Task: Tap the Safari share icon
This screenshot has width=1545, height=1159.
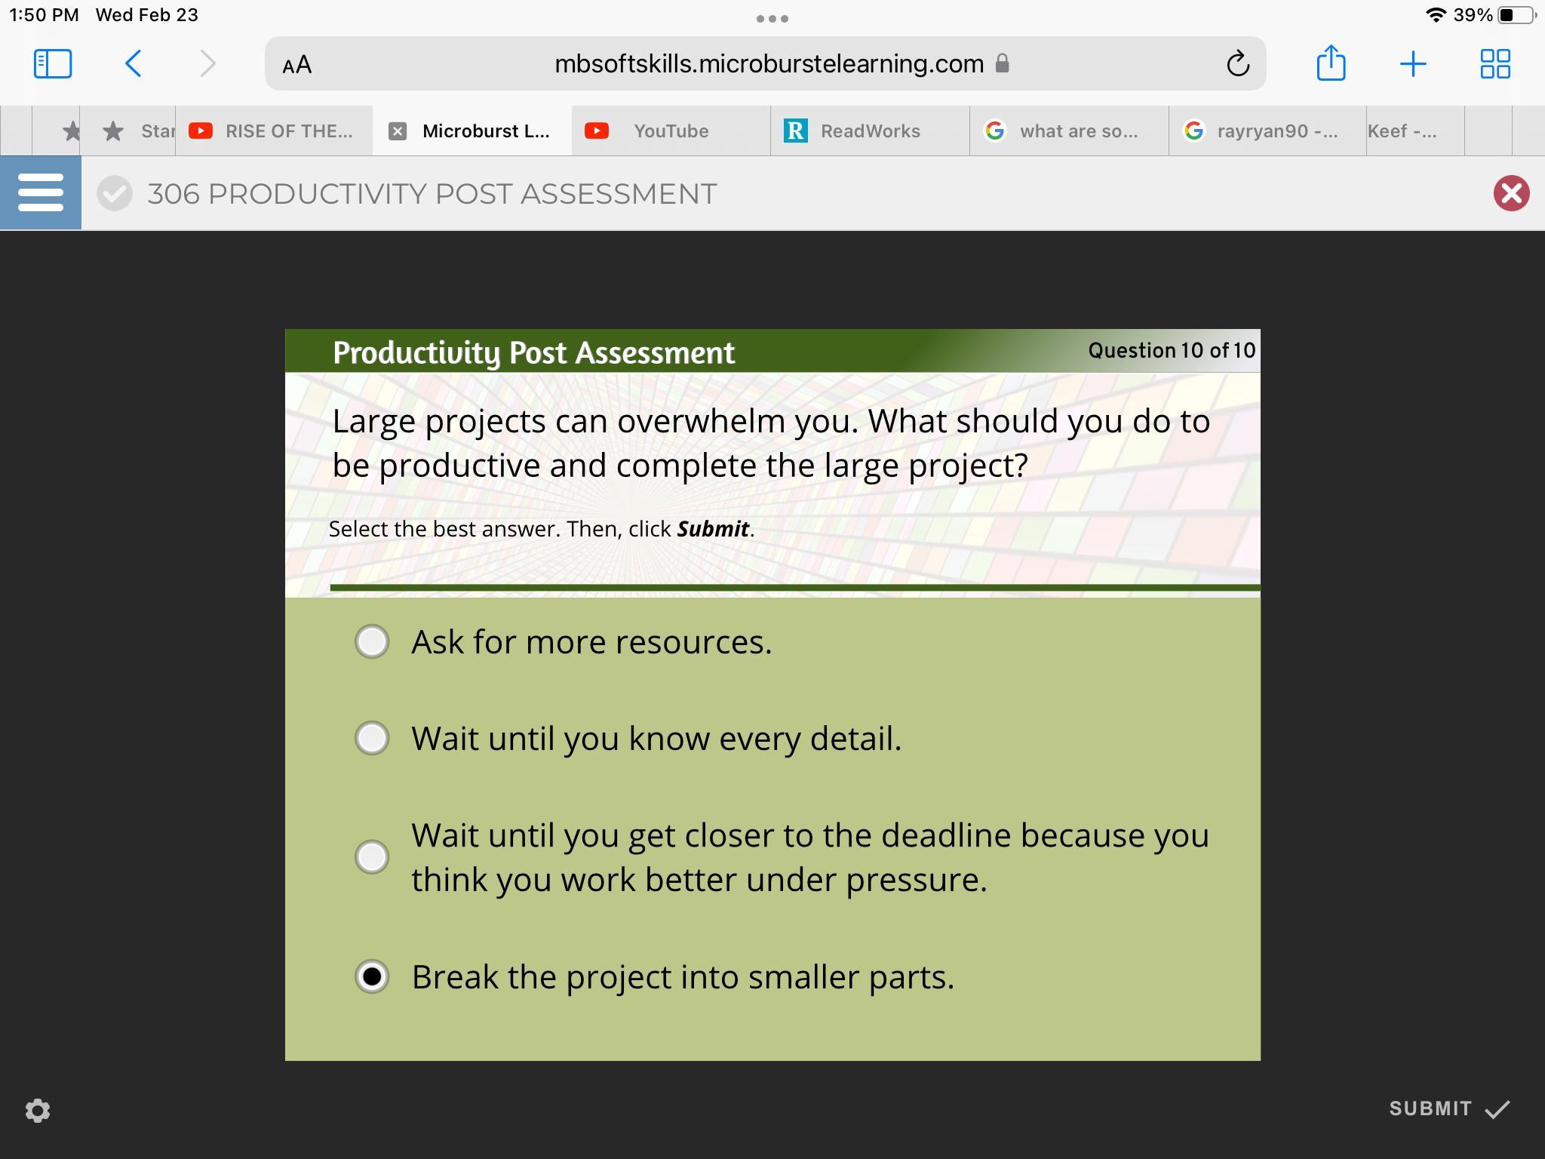Action: tap(1331, 63)
